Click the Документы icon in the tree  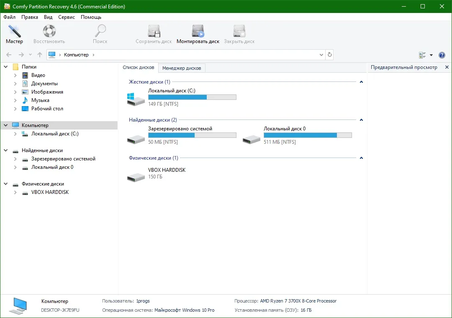click(x=25, y=84)
